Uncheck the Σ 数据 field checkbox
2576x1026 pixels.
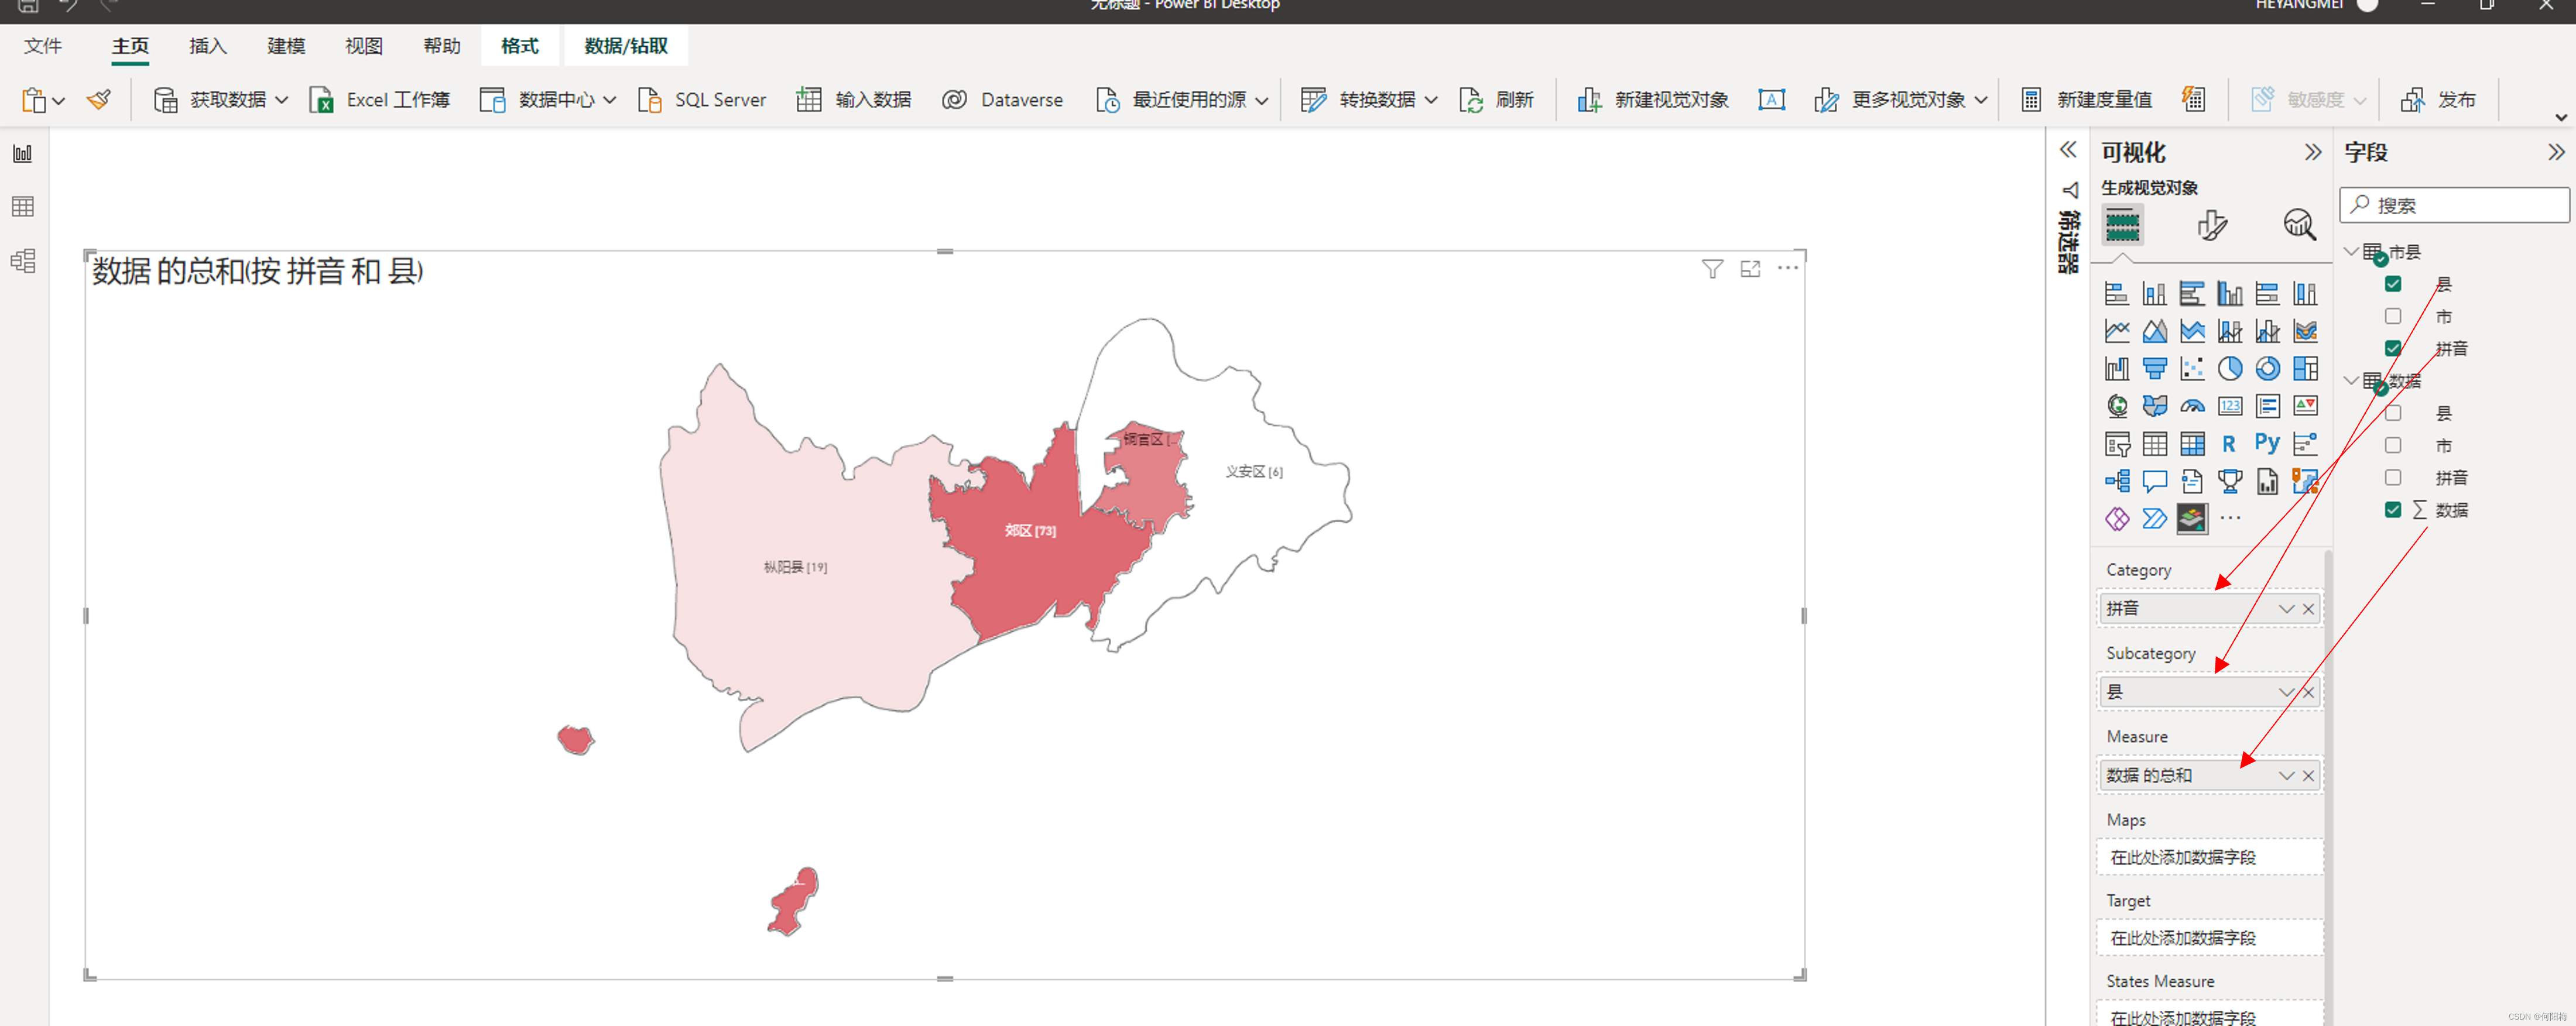pos(2392,510)
